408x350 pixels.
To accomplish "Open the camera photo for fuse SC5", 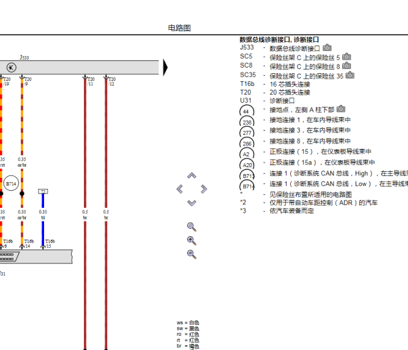I will [346, 57].
